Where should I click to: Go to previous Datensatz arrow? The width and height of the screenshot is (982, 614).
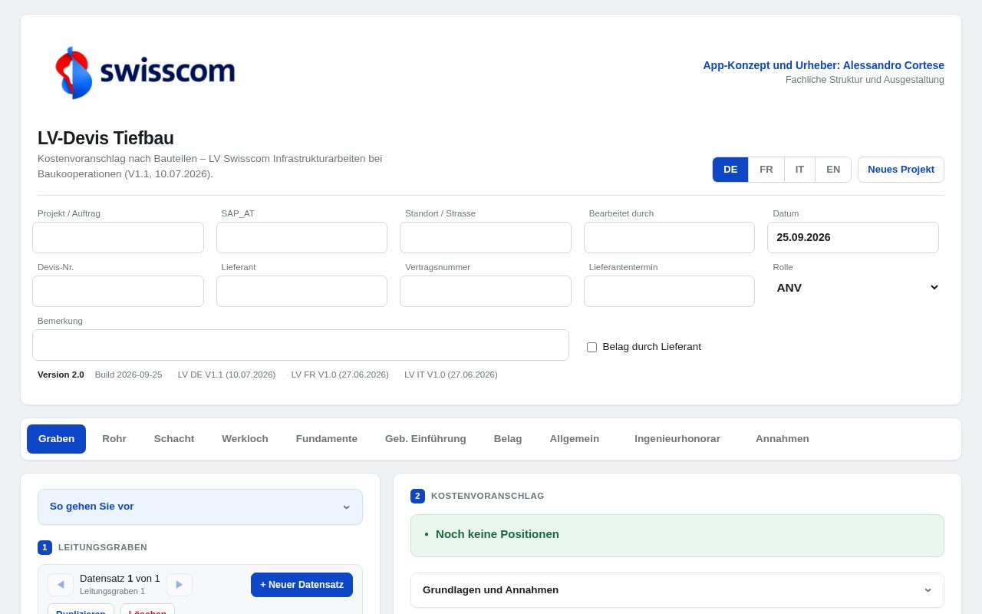[x=61, y=585]
